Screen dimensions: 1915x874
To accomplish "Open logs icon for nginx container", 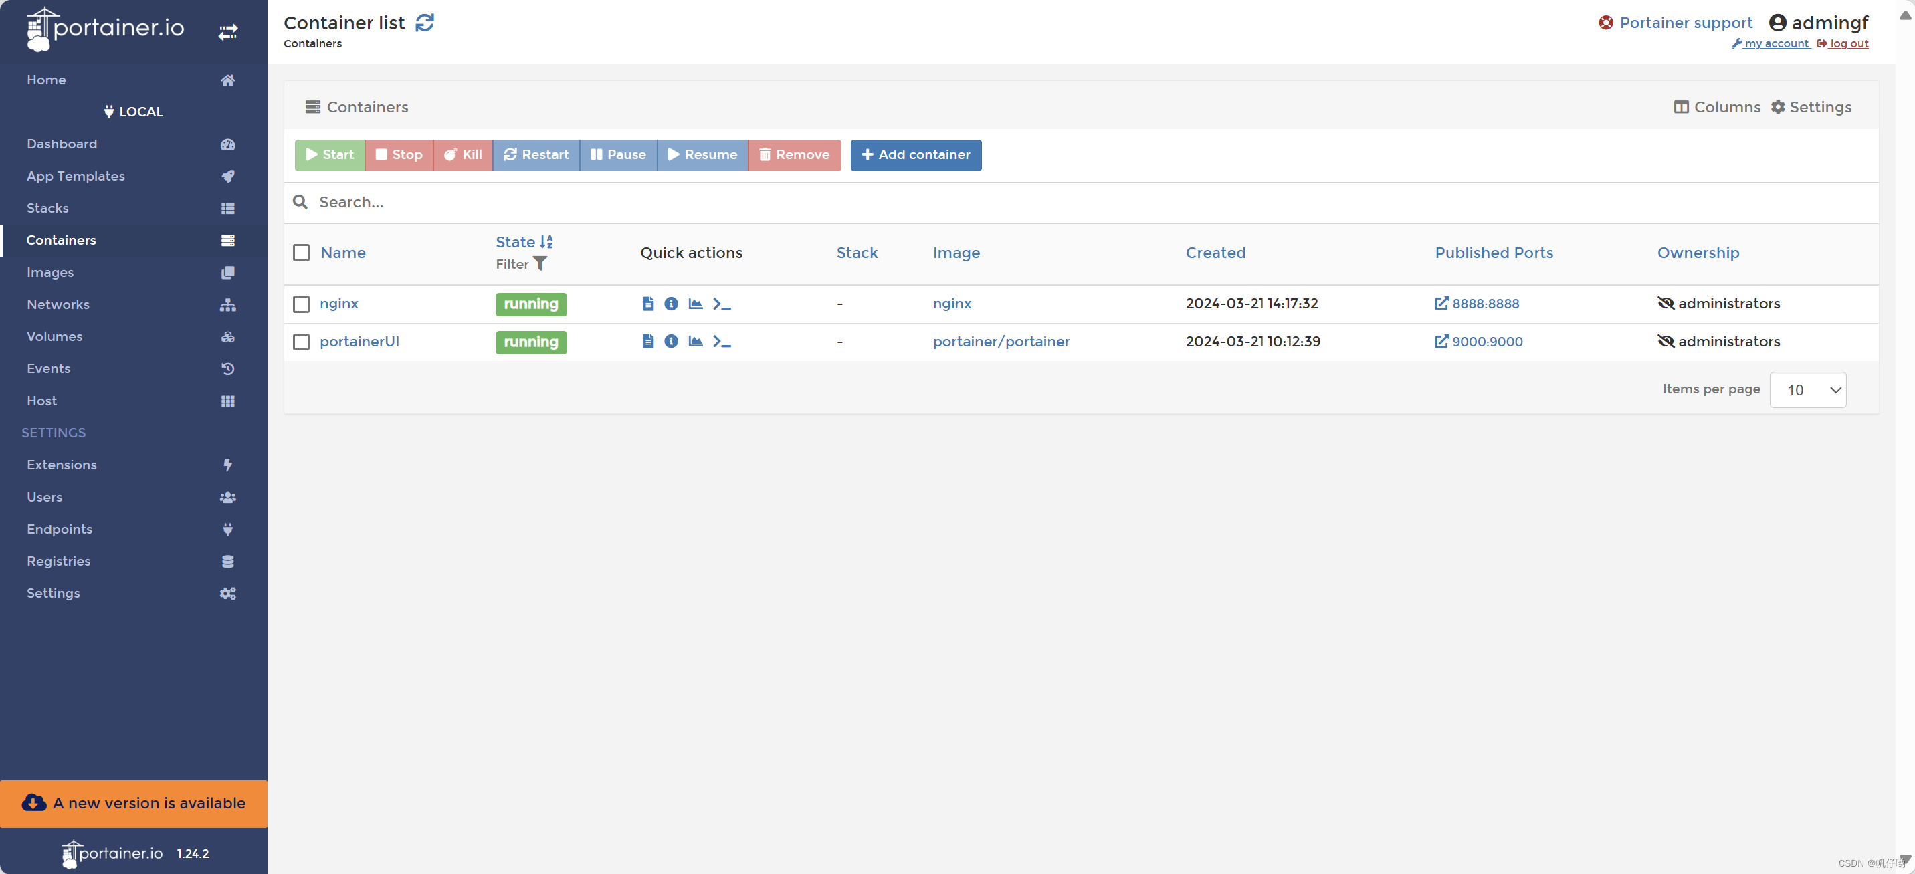I will [647, 303].
